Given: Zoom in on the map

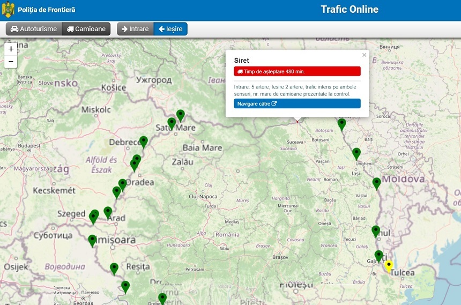Looking at the screenshot, I should (x=11, y=49).
